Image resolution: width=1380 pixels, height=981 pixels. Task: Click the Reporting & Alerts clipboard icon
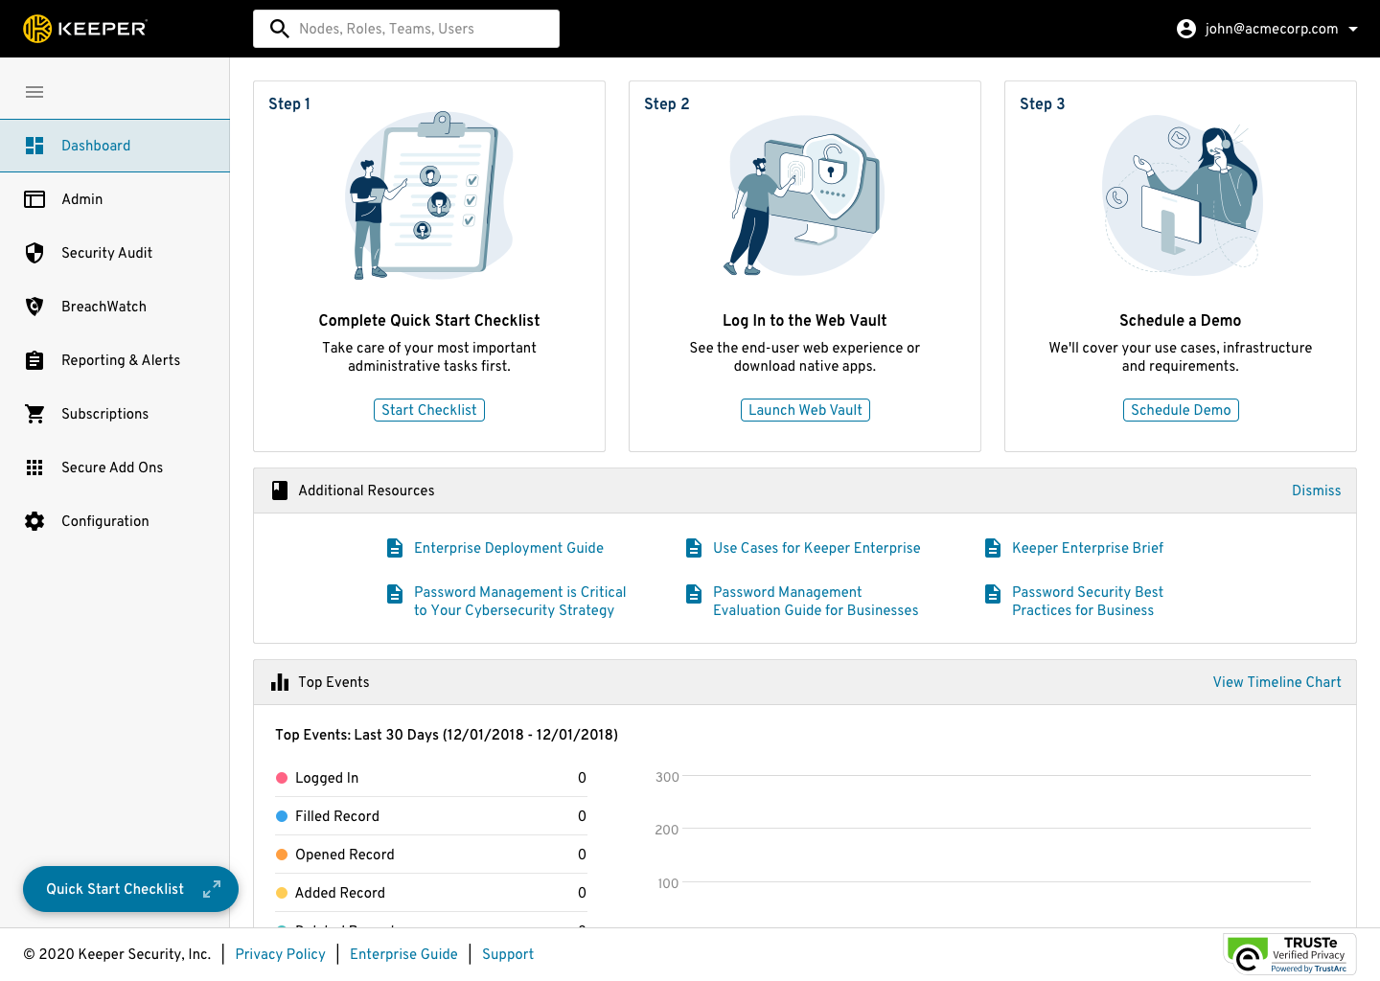(34, 360)
